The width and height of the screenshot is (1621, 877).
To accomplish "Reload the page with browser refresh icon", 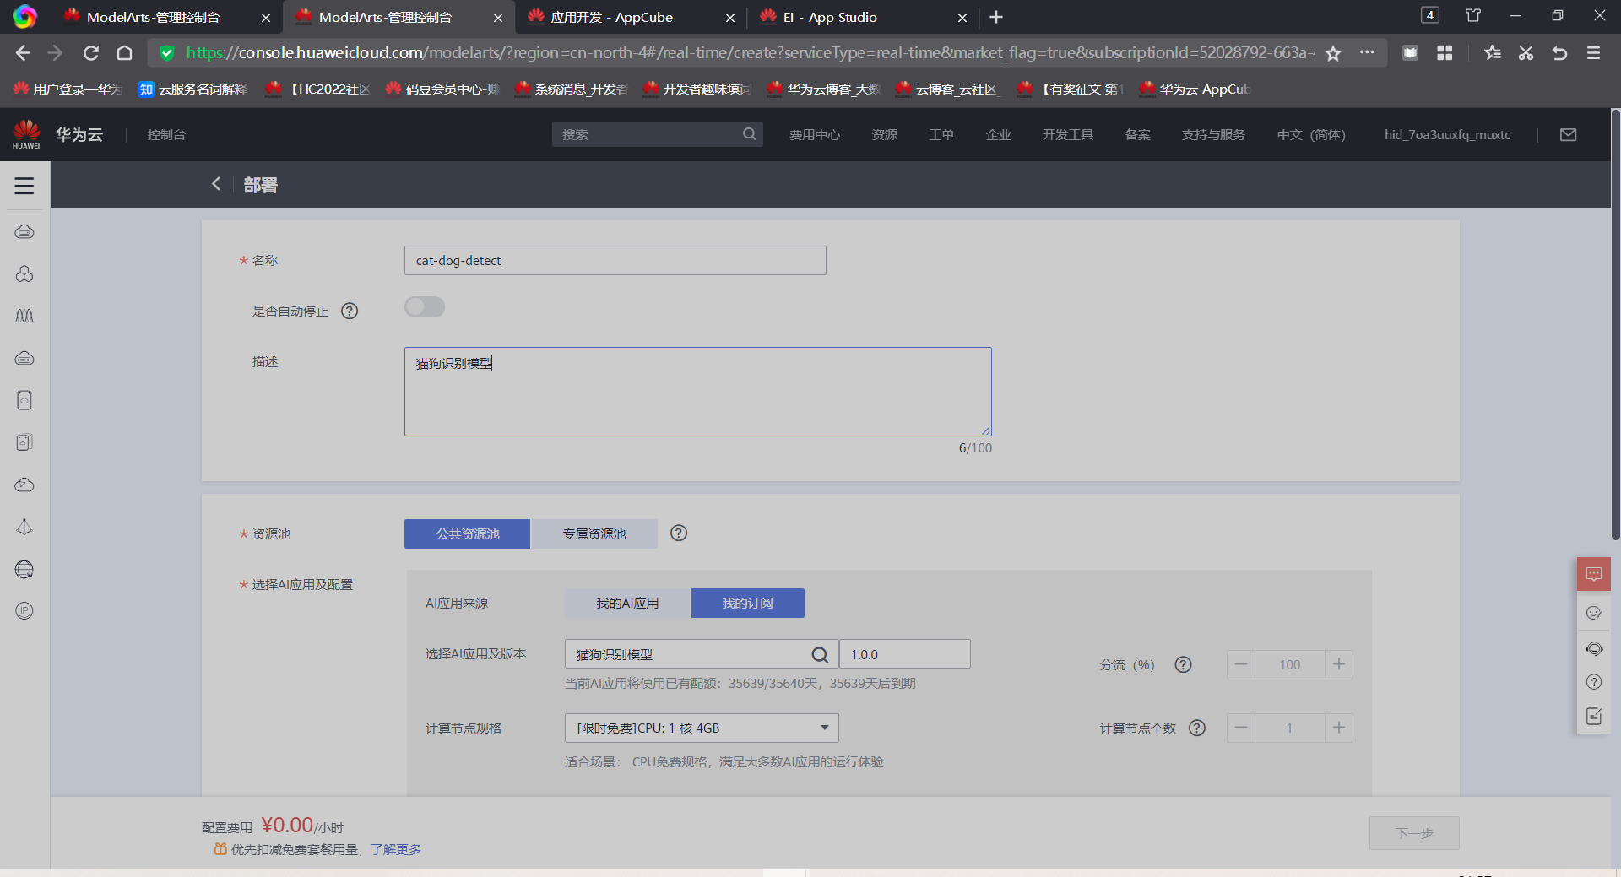I will coord(90,53).
